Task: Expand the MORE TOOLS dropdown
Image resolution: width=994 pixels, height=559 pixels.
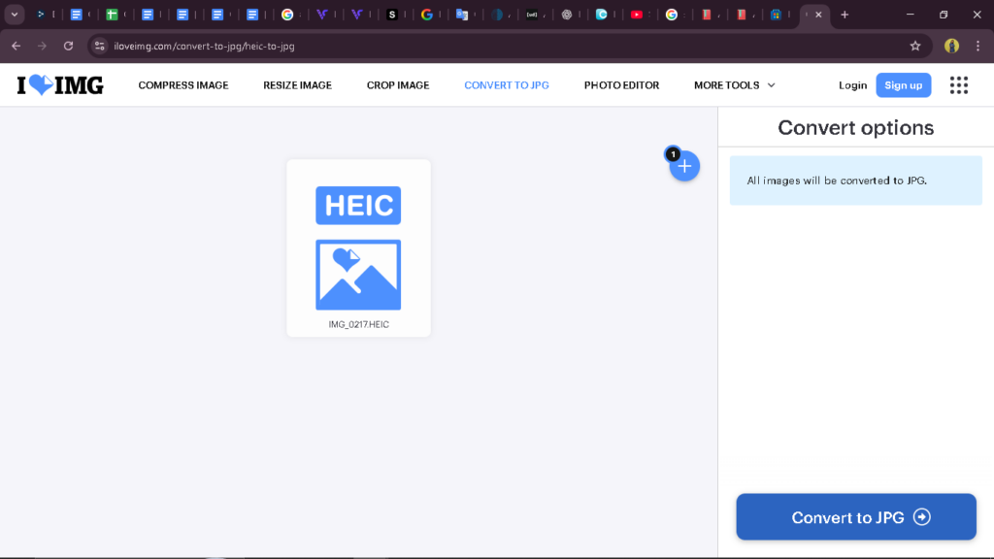Action: point(734,85)
